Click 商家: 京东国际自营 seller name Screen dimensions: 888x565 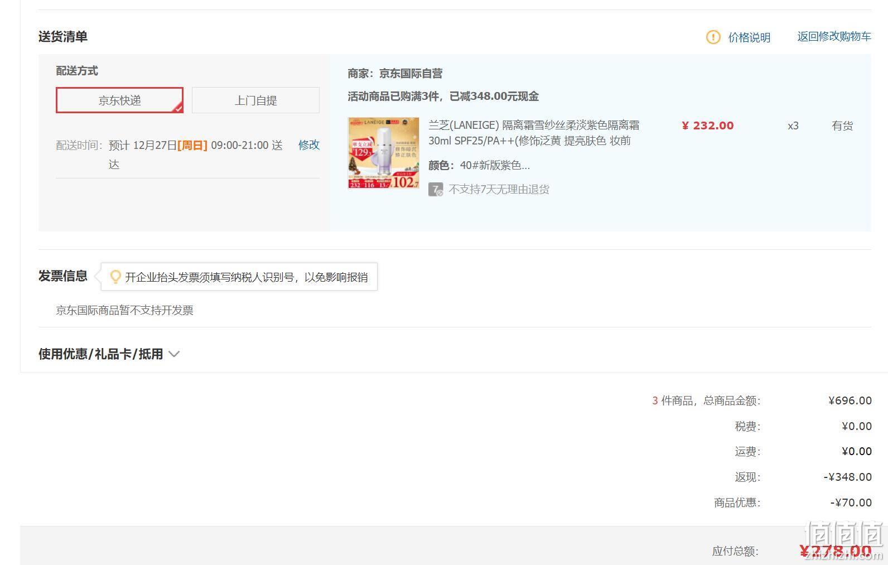(x=395, y=74)
